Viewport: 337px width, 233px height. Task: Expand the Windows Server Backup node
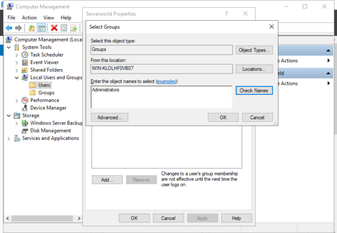click(x=17, y=124)
